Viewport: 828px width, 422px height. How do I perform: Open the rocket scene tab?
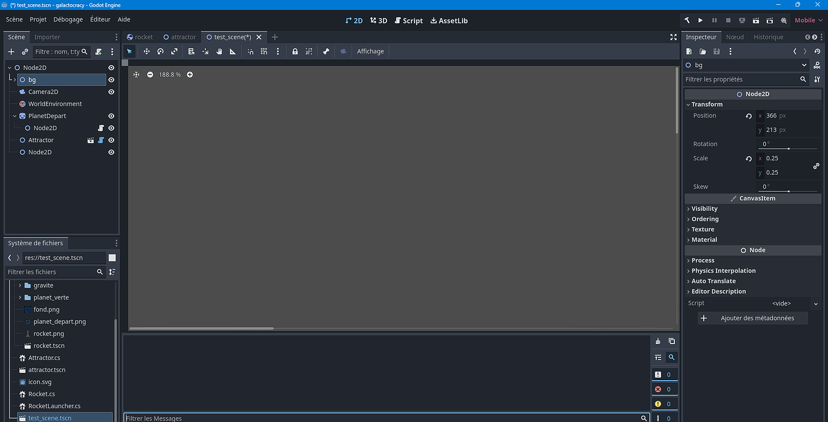[x=139, y=37]
